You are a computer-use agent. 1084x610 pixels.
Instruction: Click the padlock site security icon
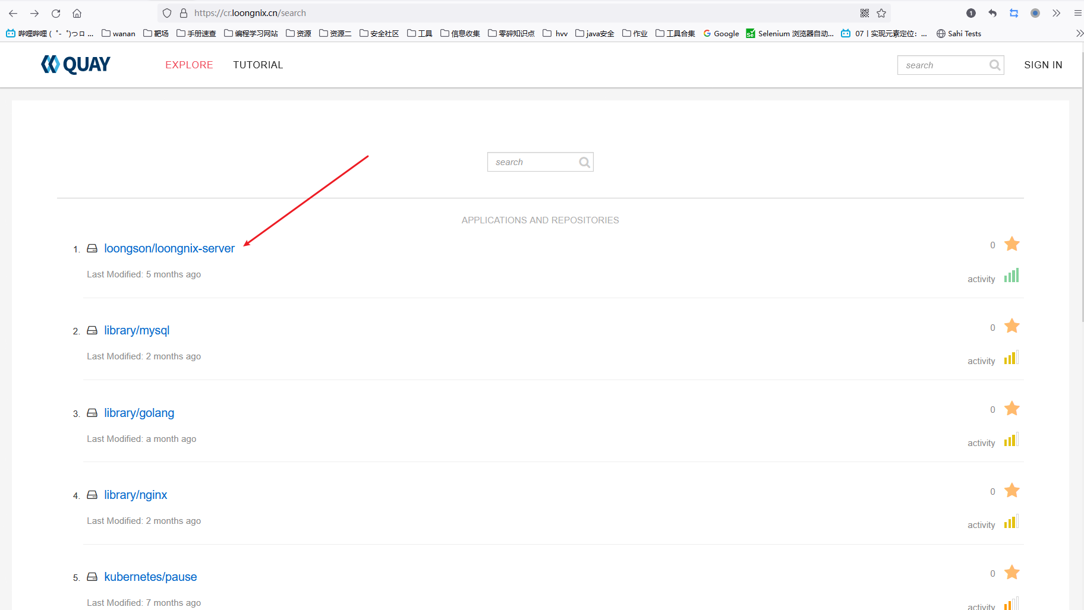coord(184,13)
